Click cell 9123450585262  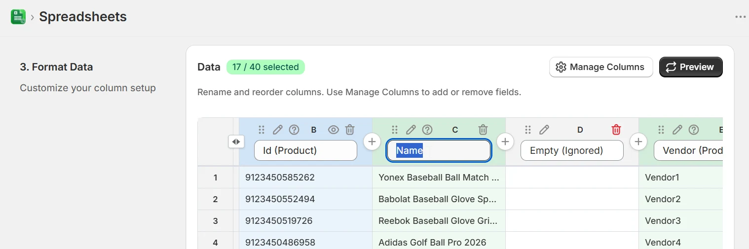[x=305, y=178]
